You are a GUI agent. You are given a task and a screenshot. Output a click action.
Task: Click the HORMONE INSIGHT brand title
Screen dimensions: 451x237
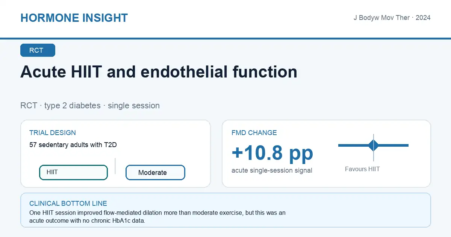[x=74, y=18]
